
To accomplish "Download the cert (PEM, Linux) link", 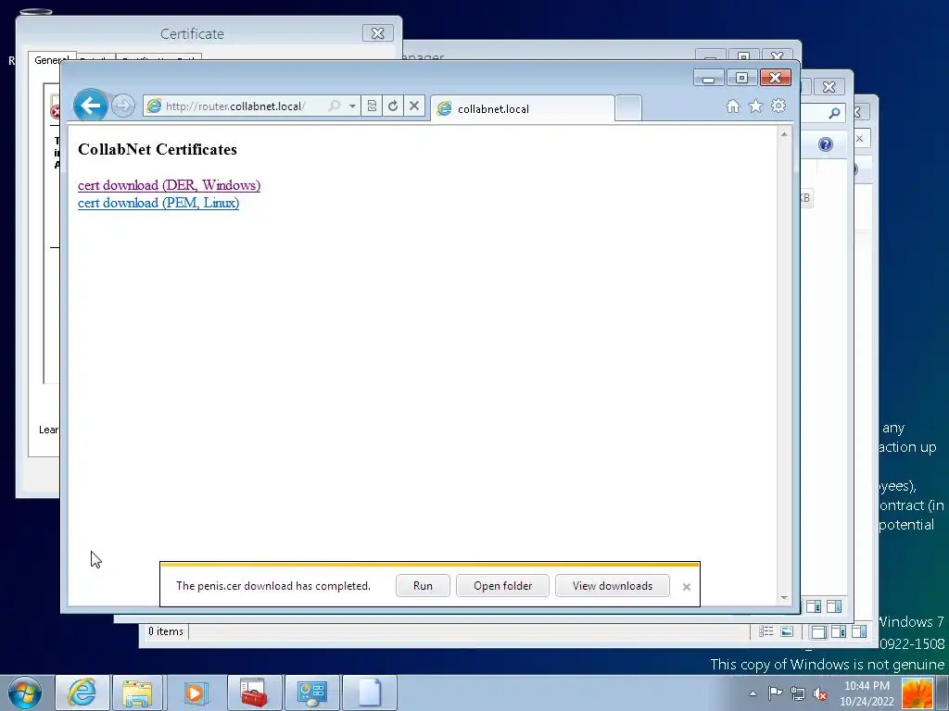I will tap(158, 203).
